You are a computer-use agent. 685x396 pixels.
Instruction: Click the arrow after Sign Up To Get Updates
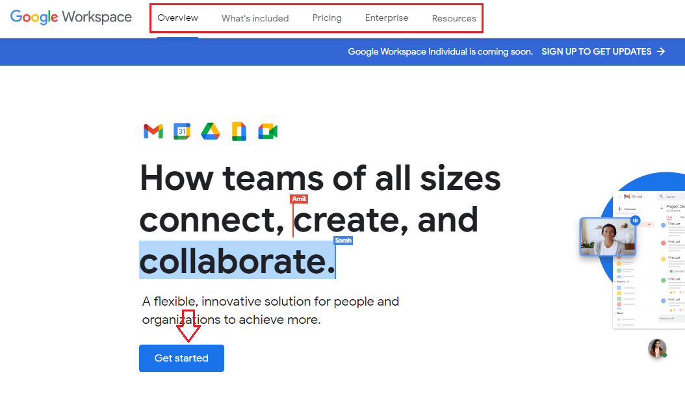pos(661,51)
